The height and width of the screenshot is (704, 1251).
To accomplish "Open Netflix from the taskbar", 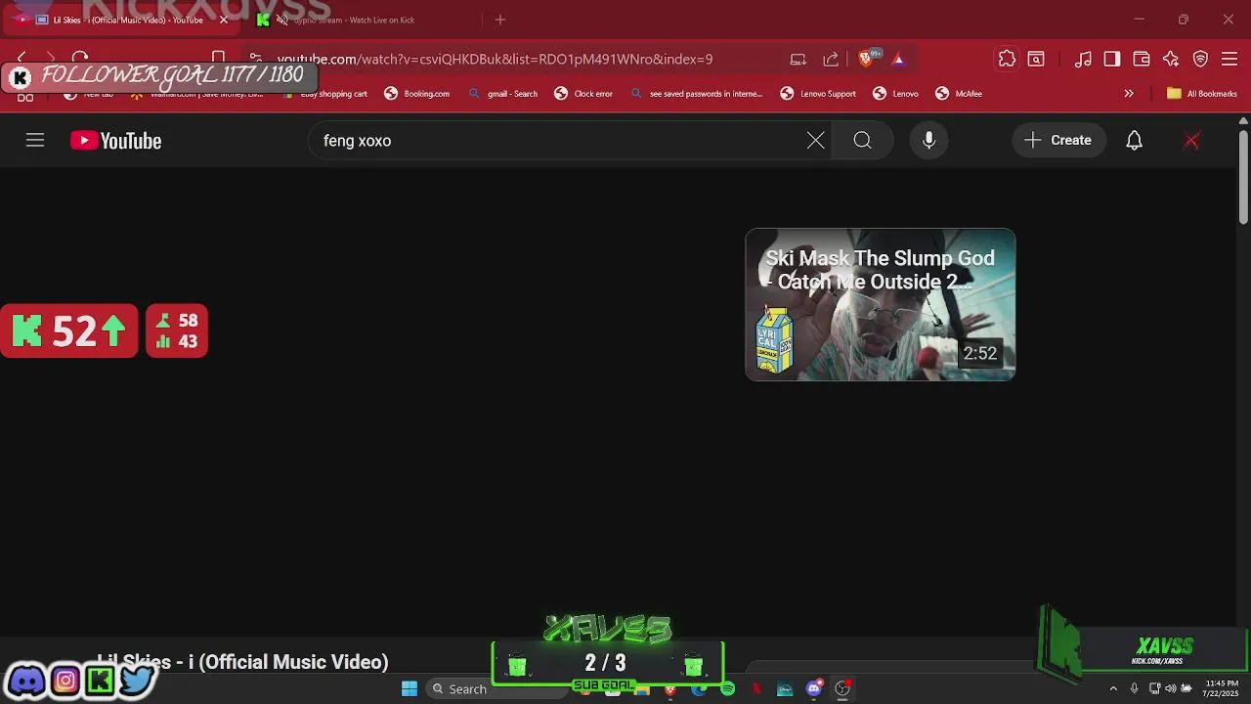I will pyautogui.click(x=755, y=689).
